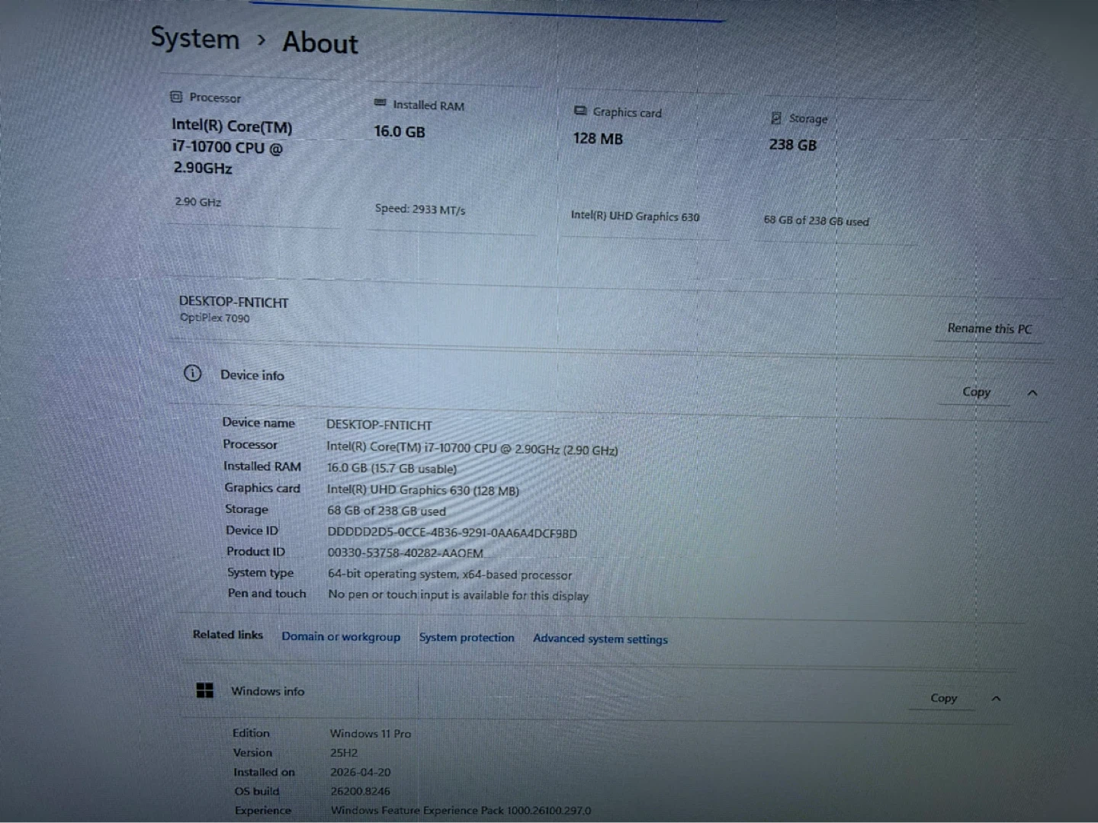Select the Installed on date 2026-04-20

(x=360, y=772)
